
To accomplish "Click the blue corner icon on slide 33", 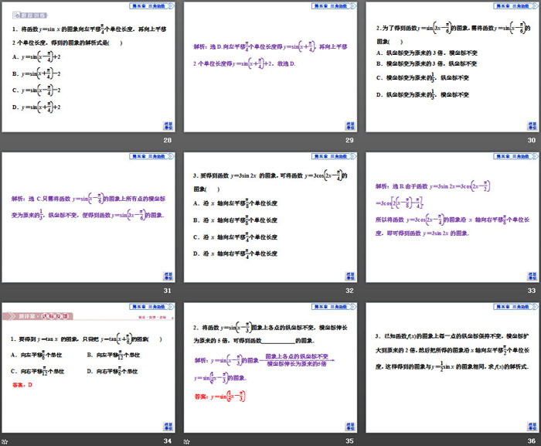I will coord(532,276).
